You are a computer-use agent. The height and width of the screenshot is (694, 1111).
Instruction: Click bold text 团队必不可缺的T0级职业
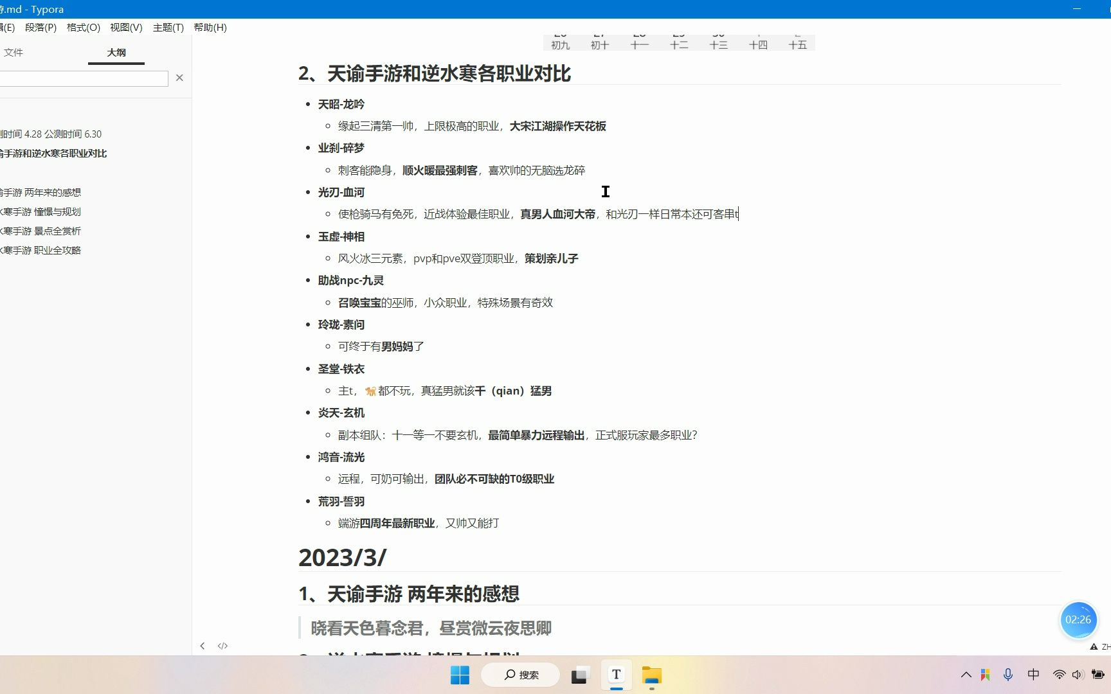tap(494, 479)
